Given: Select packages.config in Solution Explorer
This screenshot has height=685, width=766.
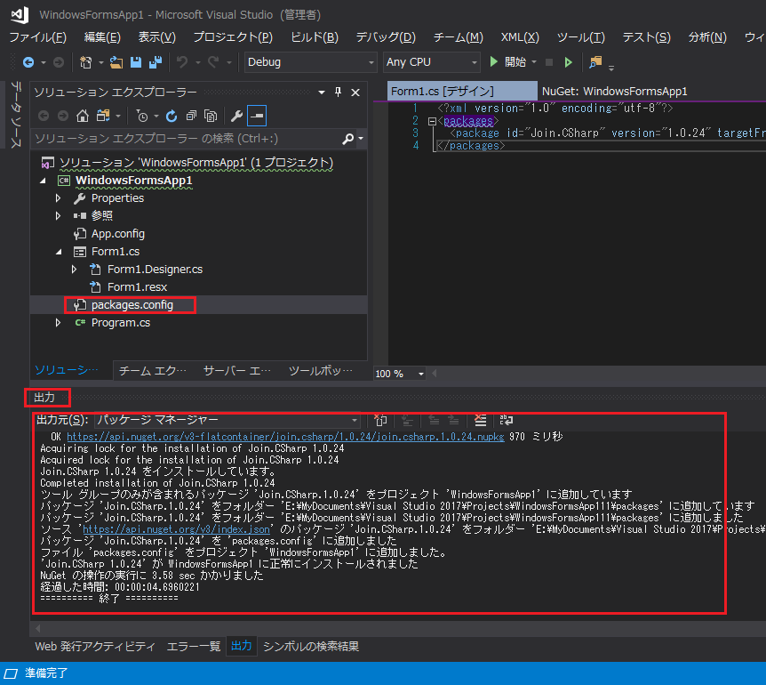Looking at the screenshot, I should [132, 305].
